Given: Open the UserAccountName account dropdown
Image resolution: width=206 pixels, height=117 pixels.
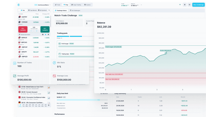Looking at the screenshot, I should tap(42, 5).
